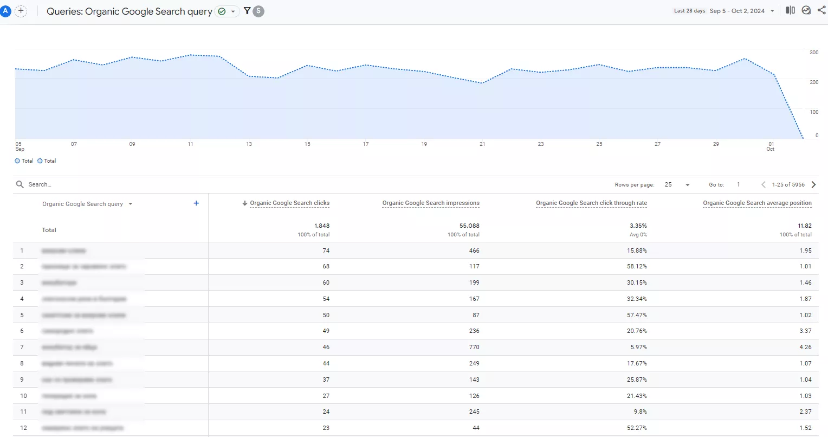The image size is (828, 437).
Task: Go to previous page of results
Action: (763, 185)
